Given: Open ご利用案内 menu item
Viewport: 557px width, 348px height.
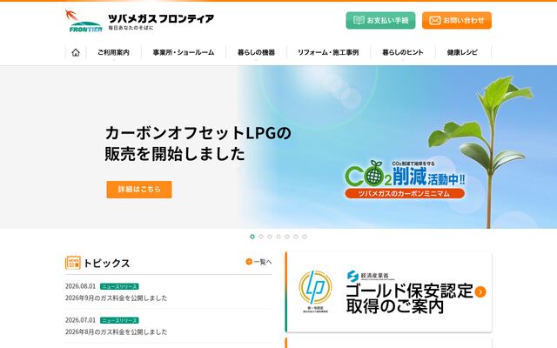Looking at the screenshot, I should tap(114, 52).
